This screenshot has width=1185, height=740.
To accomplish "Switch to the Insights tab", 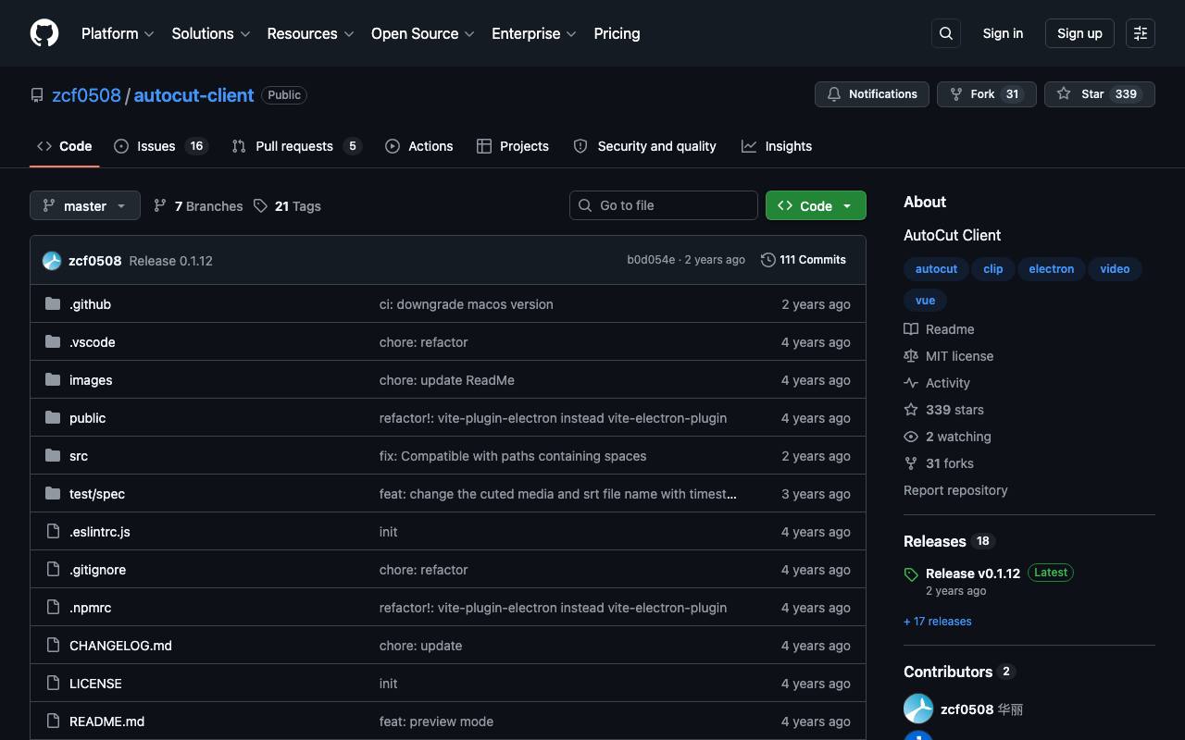I will click(x=777, y=146).
